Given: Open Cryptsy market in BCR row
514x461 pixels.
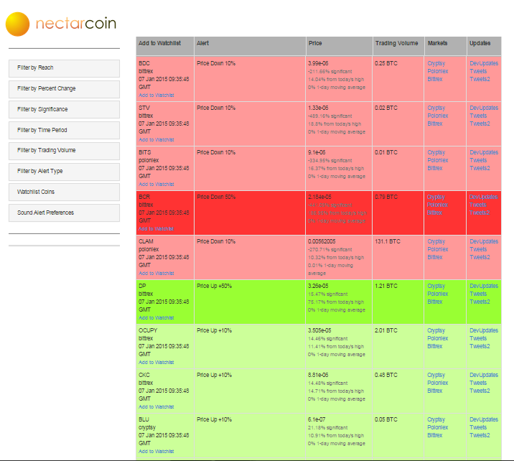Looking at the screenshot, I should click(436, 197).
